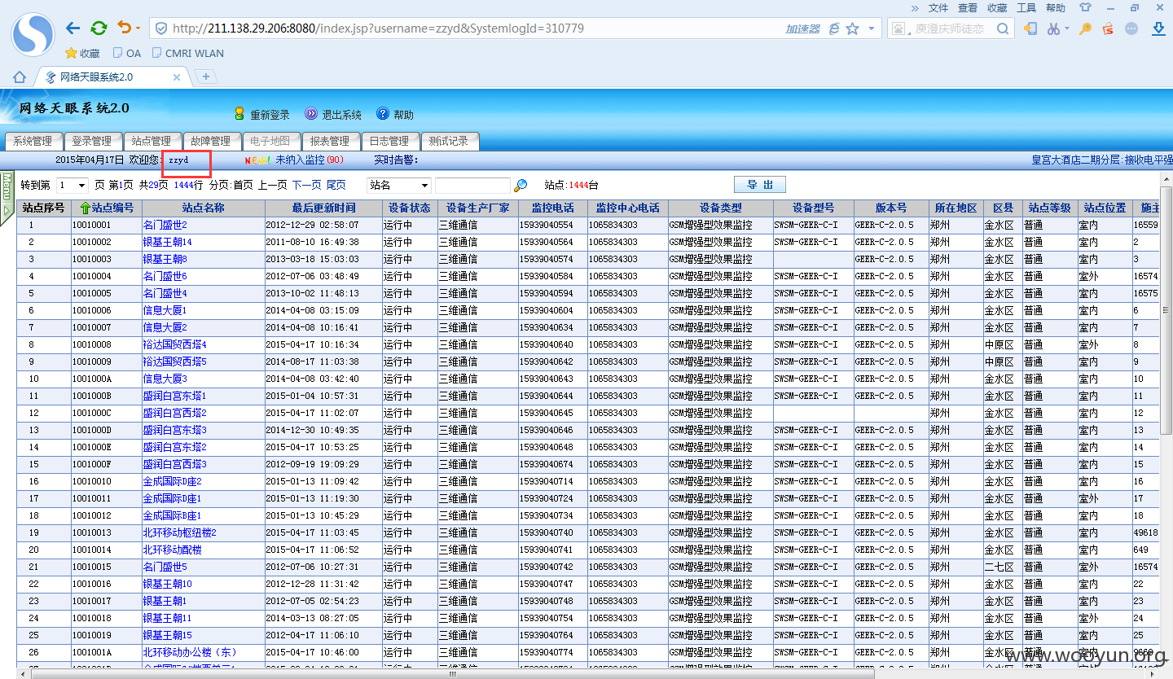Open the 查看 browser menu
Screen dimensions: 1173x679
click(x=968, y=8)
